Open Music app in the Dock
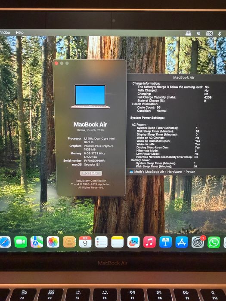This screenshot has height=301, width=226. (x=149, y=242)
